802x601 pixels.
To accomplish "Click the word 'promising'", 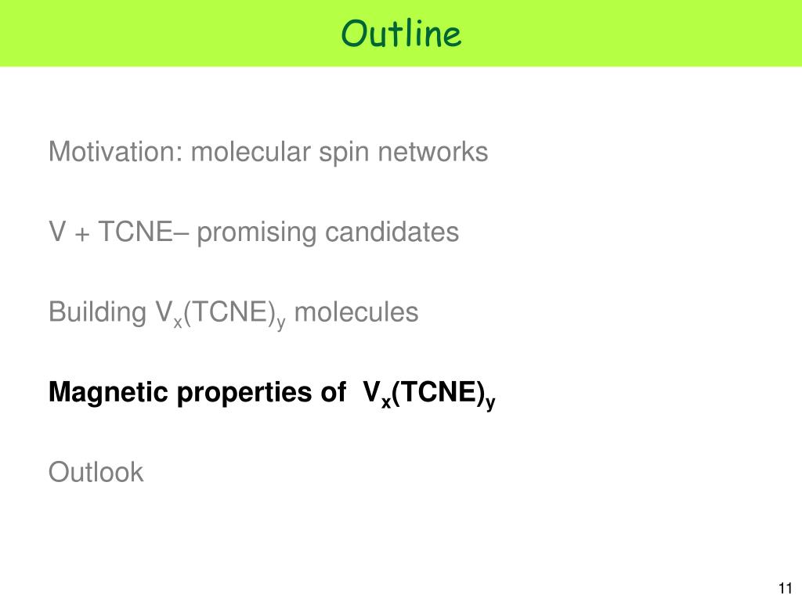I will click(x=257, y=233).
